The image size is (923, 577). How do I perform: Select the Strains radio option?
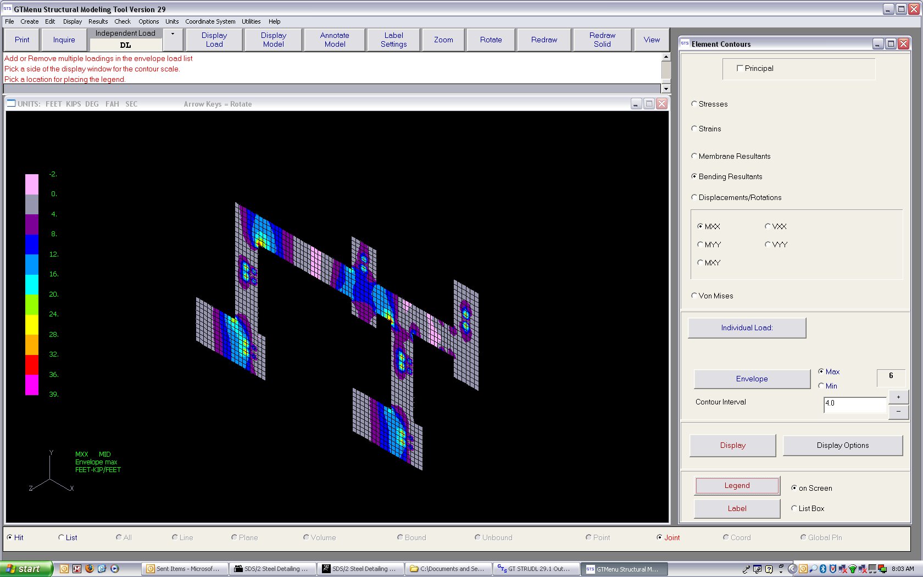click(694, 129)
